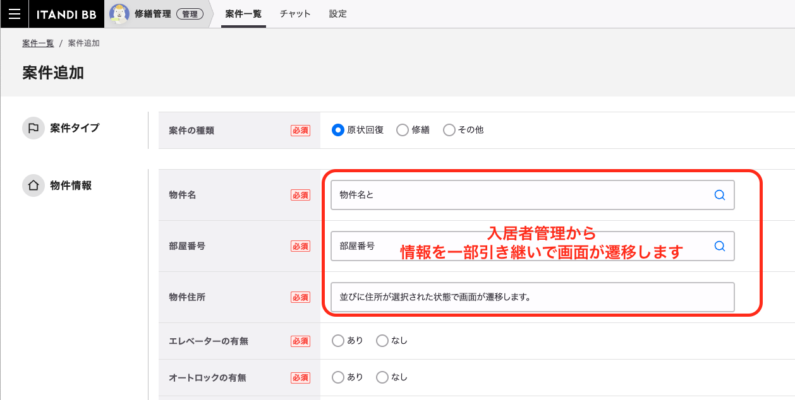Click the search icon in 物件名 field
The width and height of the screenshot is (795, 400).
click(719, 195)
